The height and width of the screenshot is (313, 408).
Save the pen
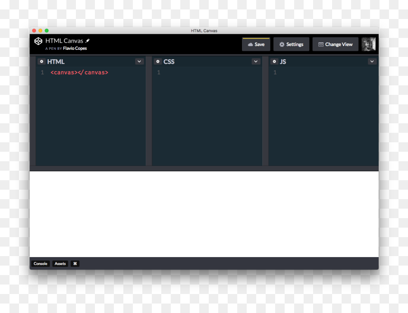tap(256, 44)
